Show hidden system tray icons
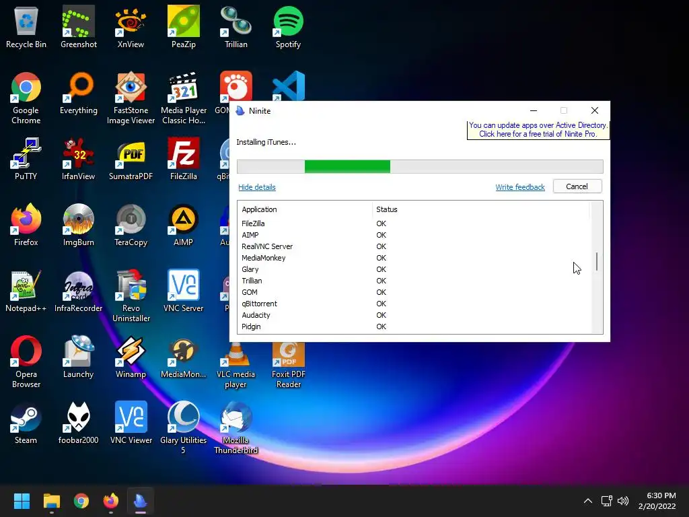 click(587, 501)
